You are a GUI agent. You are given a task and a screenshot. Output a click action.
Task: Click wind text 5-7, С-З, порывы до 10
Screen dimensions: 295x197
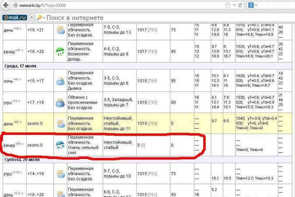[117, 173]
